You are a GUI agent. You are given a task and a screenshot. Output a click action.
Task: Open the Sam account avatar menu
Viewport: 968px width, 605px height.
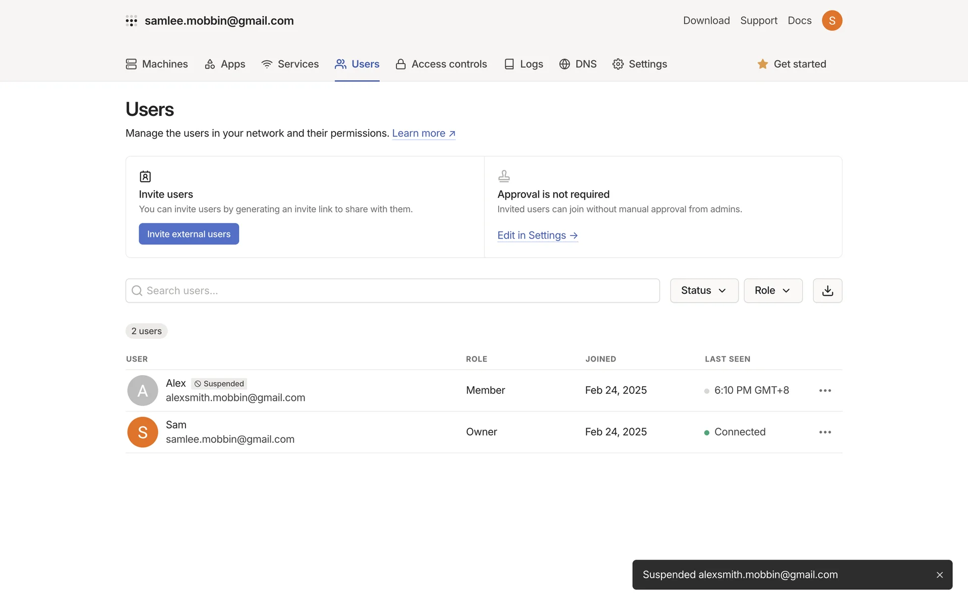832,21
